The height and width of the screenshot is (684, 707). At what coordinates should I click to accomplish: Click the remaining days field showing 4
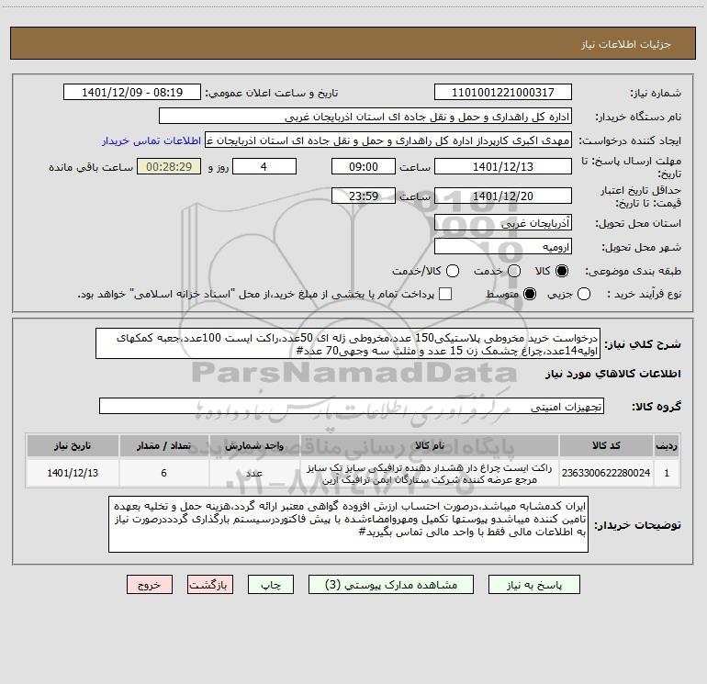click(x=264, y=166)
